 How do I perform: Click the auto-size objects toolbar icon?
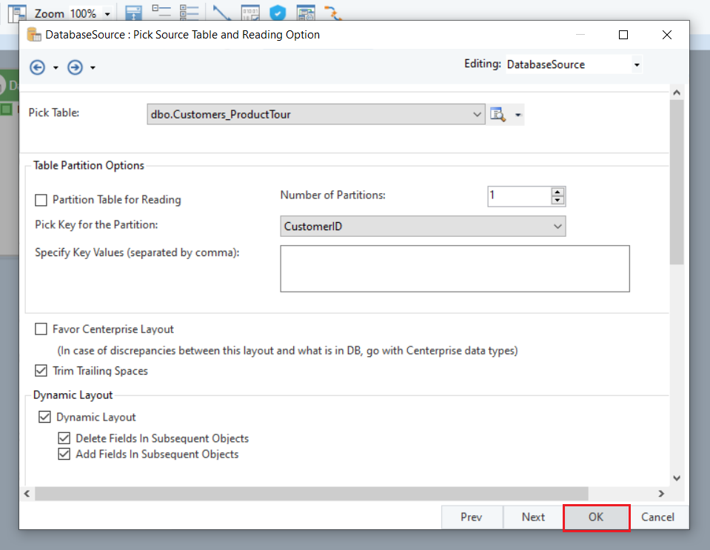(x=133, y=13)
